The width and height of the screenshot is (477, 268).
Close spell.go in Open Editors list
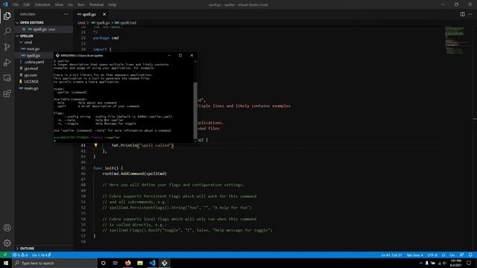[x=24, y=29]
